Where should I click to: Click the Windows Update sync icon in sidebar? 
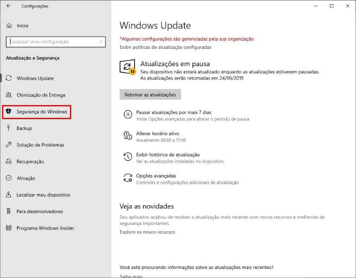(x=9, y=78)
